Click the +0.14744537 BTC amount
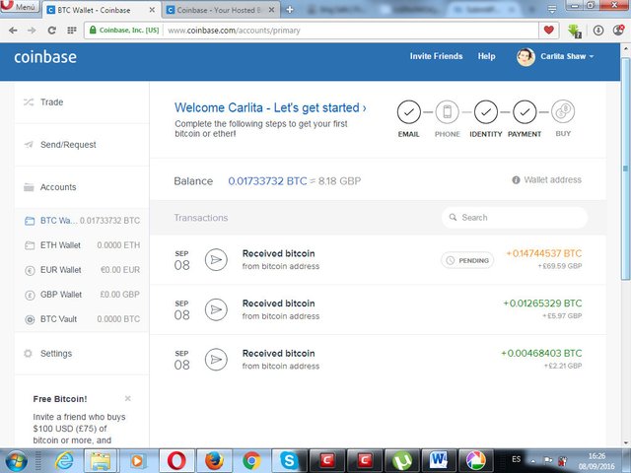This screenshot has height=473, width=631. (544, 253)
